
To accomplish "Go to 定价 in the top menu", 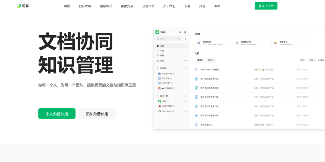I will point(202,6).
